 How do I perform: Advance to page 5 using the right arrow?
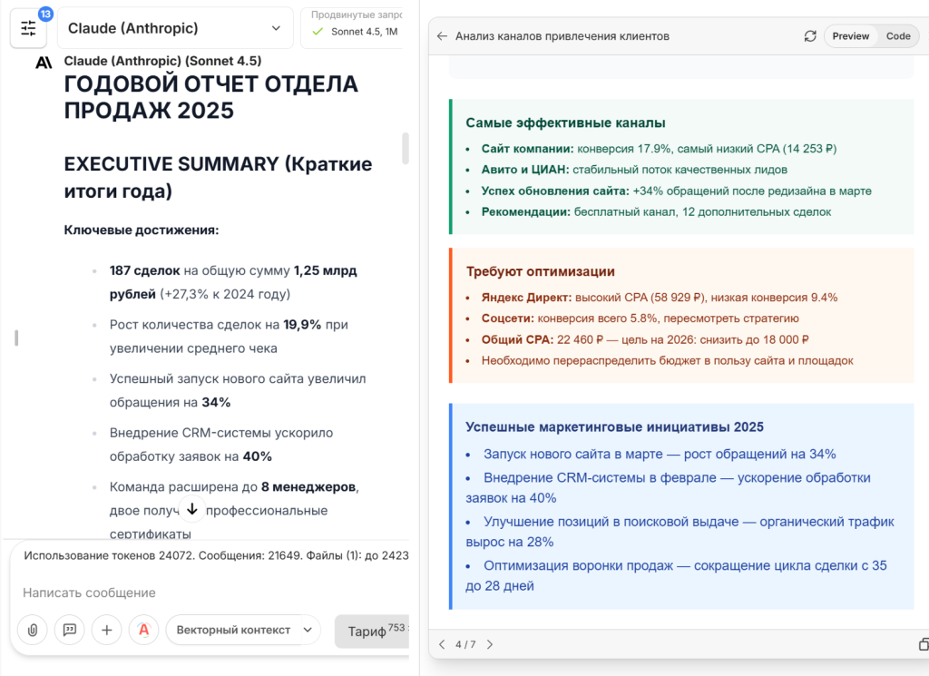(x=490, y=644)
